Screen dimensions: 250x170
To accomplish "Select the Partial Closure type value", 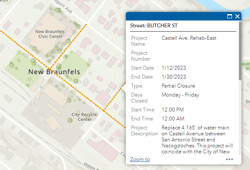I will click(178, 86).
